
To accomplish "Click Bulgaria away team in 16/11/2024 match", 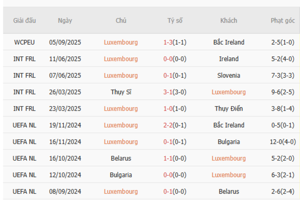I will pos(228,142).
